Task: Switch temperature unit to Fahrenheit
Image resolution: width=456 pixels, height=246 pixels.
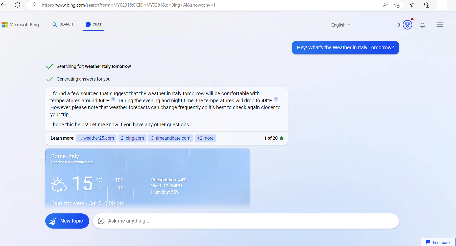Action: pyautogui.click(x=100, y=188)
